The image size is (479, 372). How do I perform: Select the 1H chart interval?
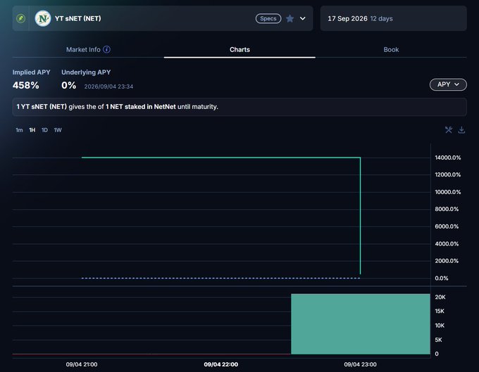32,130
